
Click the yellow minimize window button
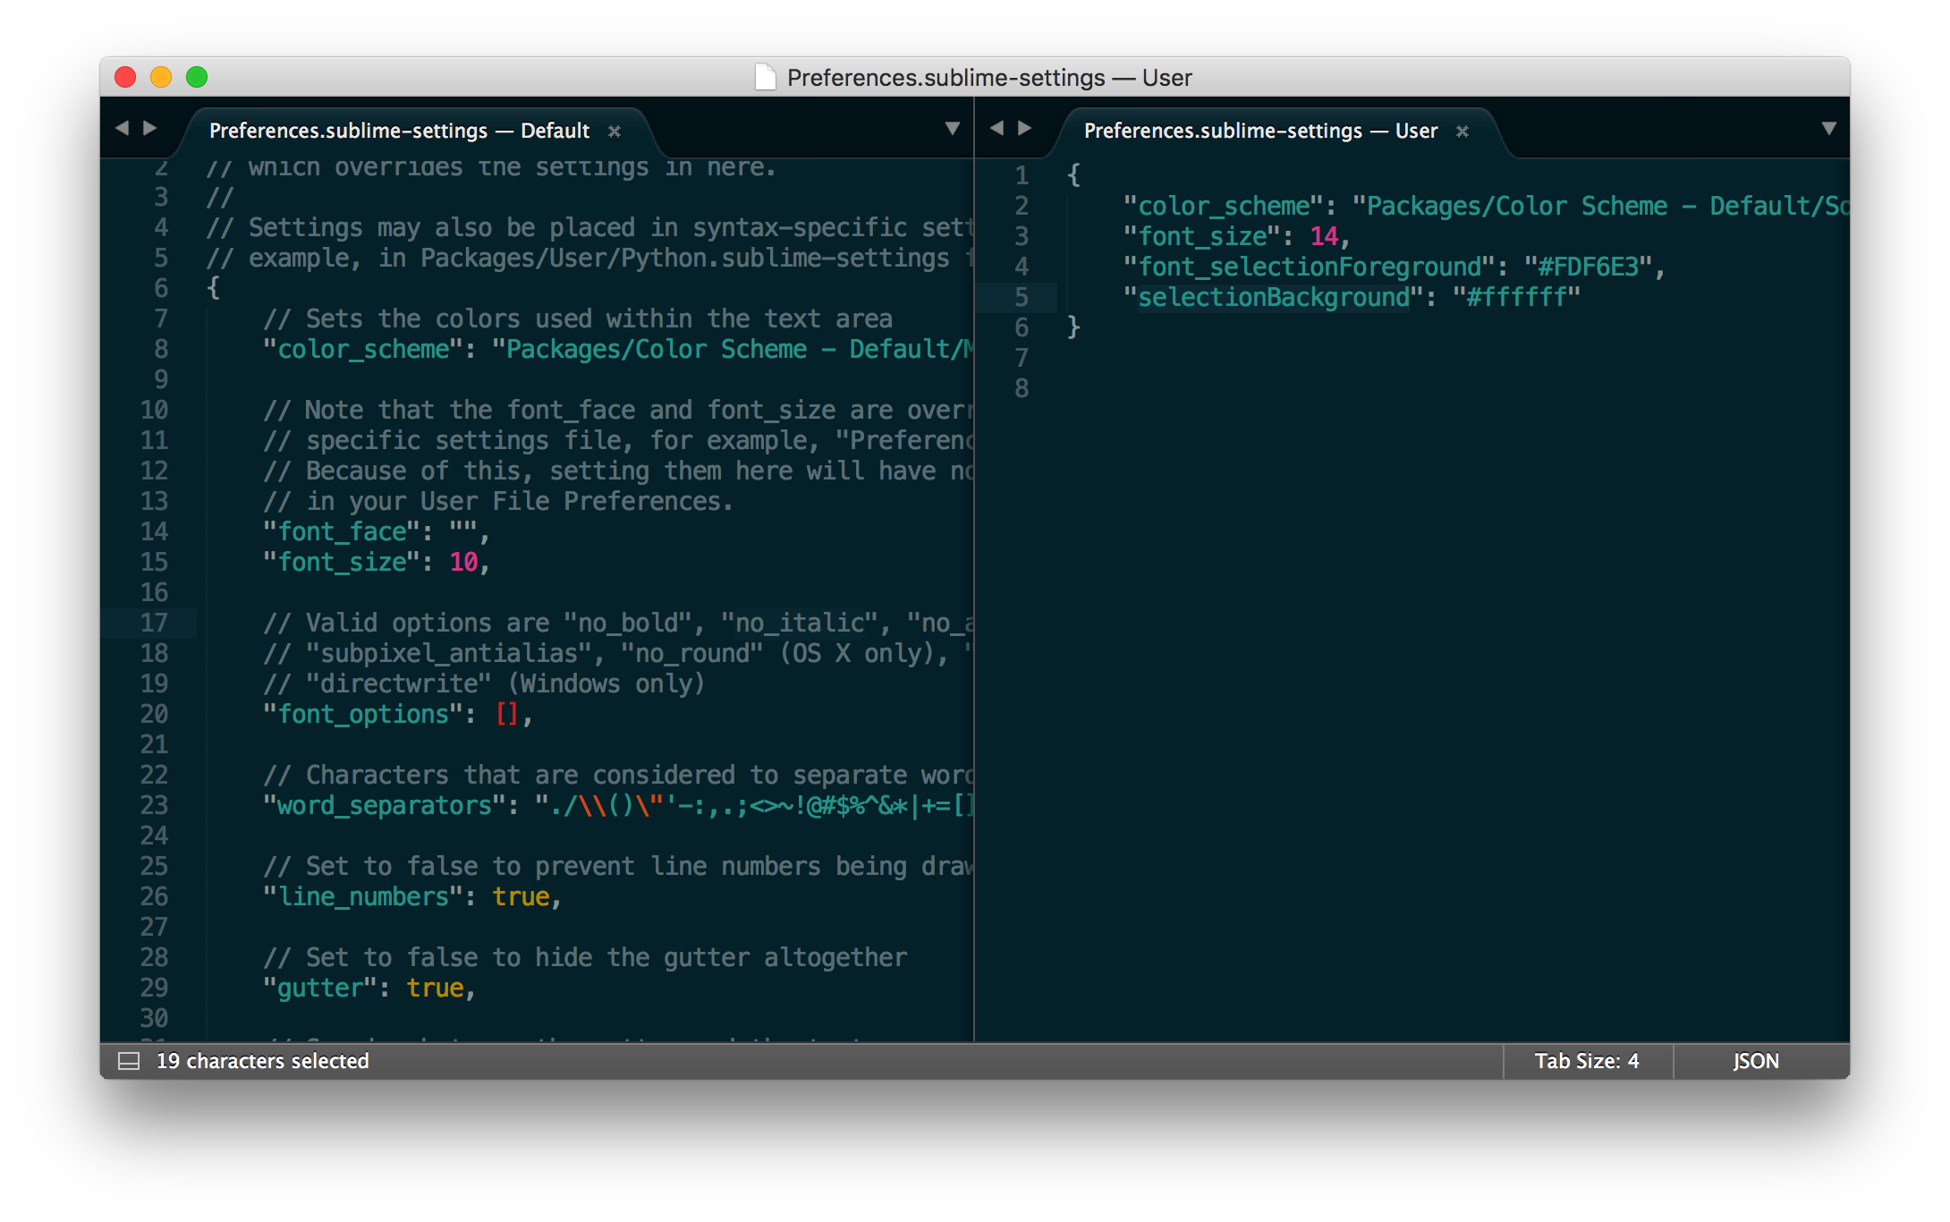point(161,78)
